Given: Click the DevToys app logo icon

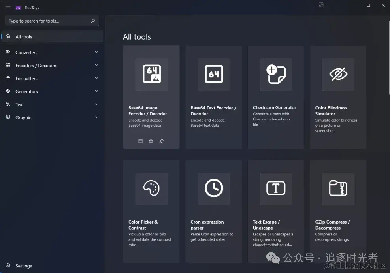Looking at the screenshot, I should (18, 8).
